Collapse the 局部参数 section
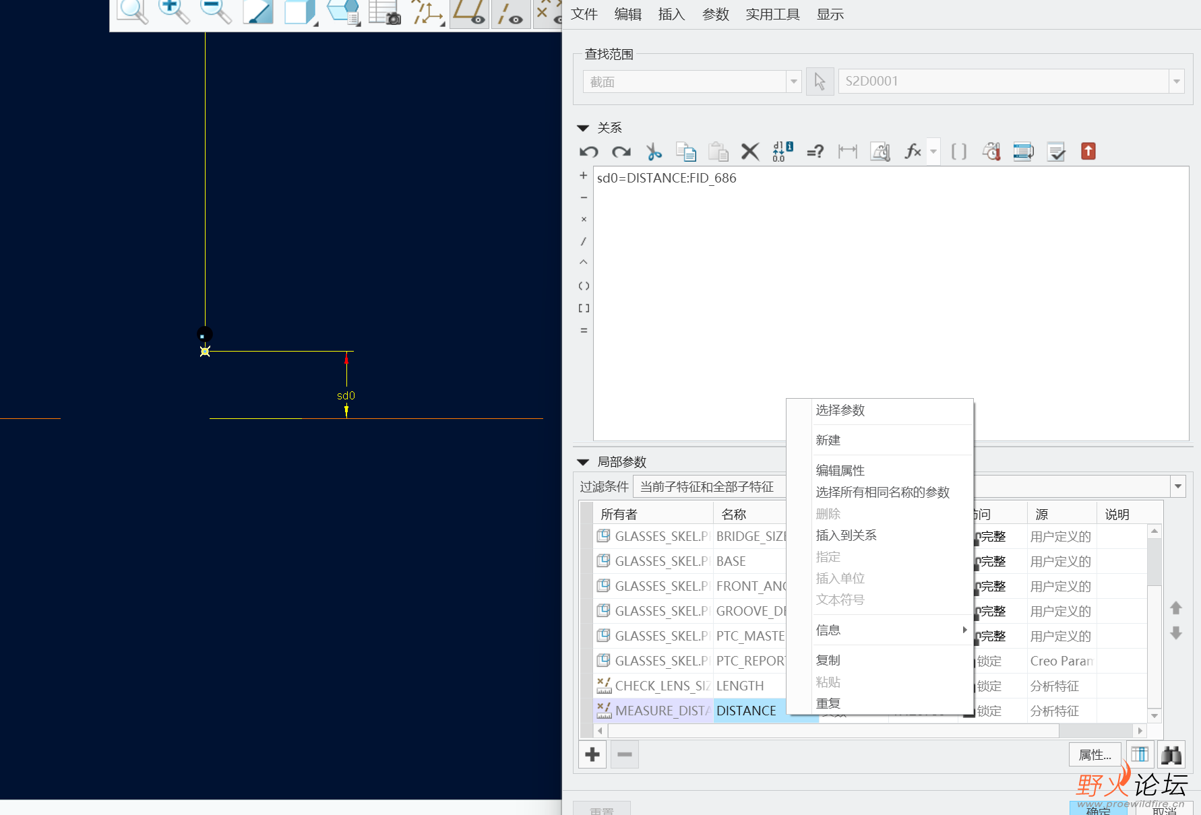This screenshot has height=815, width=1201. point(584,462)
